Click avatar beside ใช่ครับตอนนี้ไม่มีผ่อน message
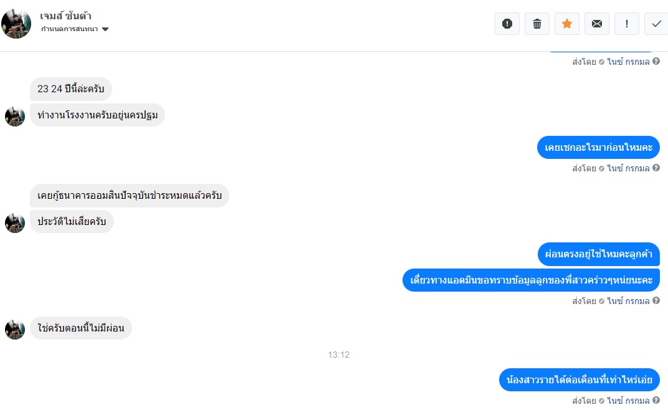 tap(15, 330)
